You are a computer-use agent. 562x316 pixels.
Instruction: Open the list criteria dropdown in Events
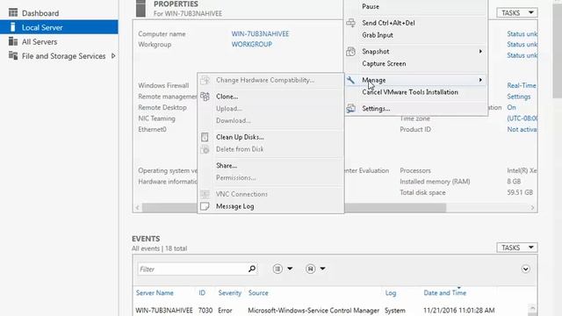[x=283, y=269]
